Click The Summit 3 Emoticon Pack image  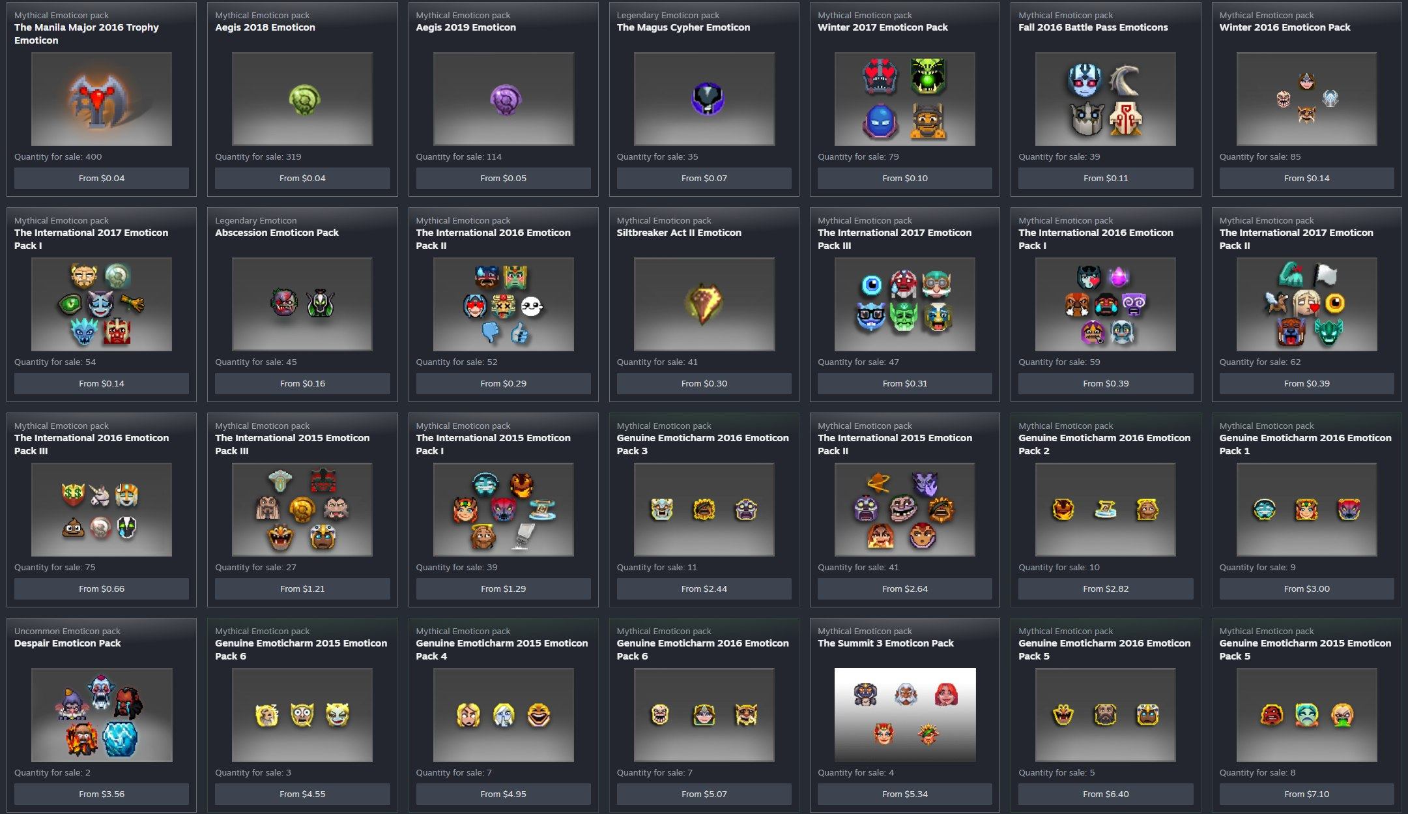(x=905, y=715)
